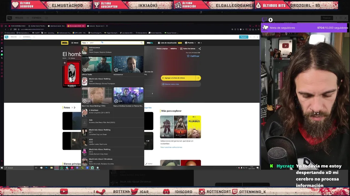The image size is (350, 196).
Task: Play Much Ado About Nothing (1993) clip
Action: [x=97, y=96]
